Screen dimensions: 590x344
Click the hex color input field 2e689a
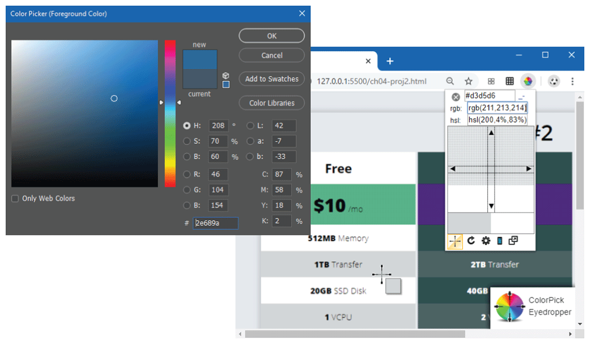pyautogui.click(x=215, y=223)
